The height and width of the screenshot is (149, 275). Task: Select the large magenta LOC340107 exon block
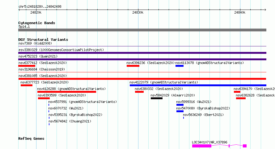click(202, 146)
